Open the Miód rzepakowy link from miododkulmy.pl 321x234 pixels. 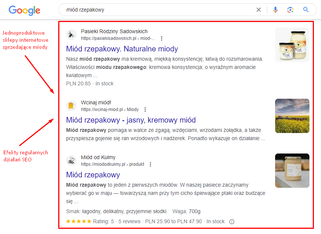(x=93, y=175)
